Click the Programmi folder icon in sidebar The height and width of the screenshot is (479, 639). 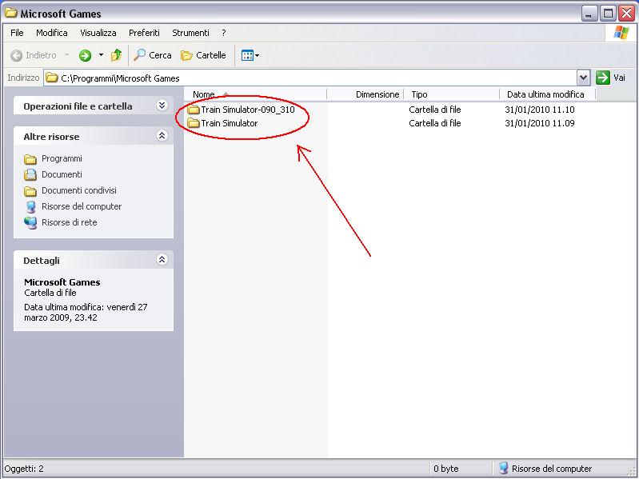(x=30, y=159)
